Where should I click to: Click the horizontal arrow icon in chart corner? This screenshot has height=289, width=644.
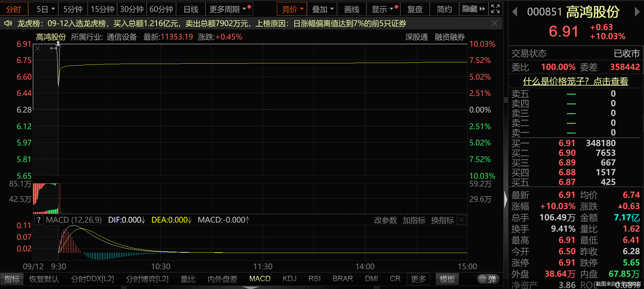[x=54, y=48]
